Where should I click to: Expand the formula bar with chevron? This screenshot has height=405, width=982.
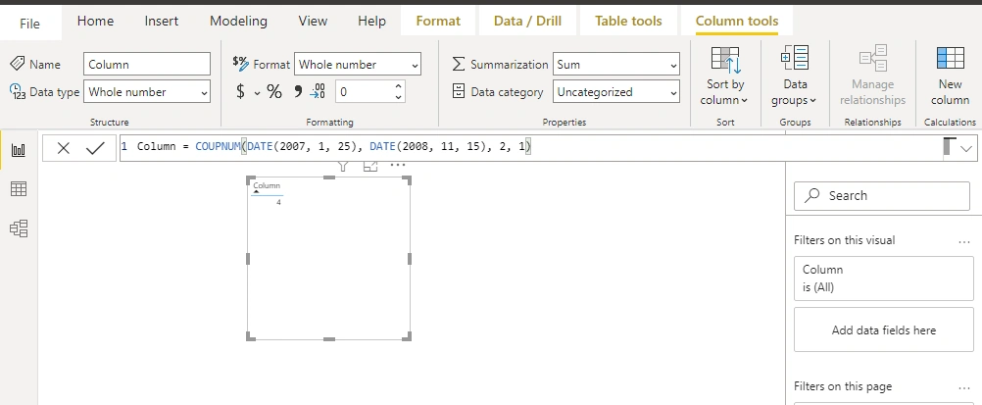coord(965,148)
